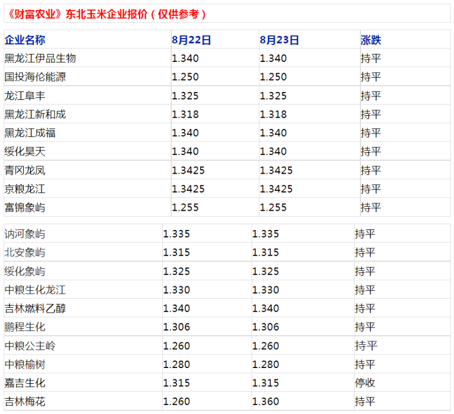Select 黑龙江新和成 8月22日 price 1.318
The width and height of the screenshot is (454, 414).
[186, 114]
